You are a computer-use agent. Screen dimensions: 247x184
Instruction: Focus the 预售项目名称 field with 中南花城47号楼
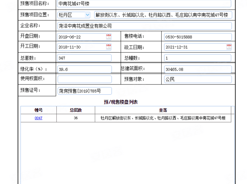pos(144,4)
